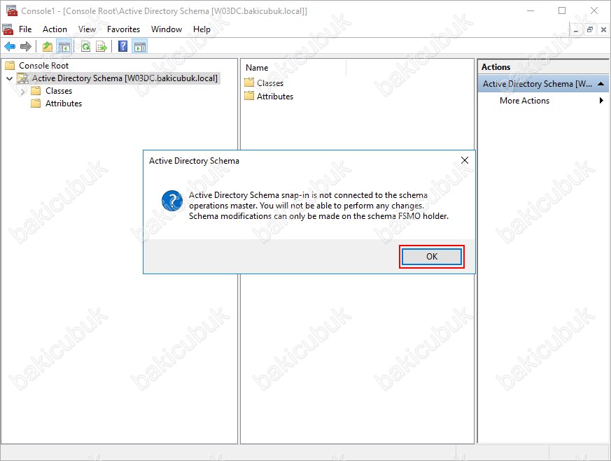Screen dimensions: 611x461
Task: Close the Active Directory Schema dialog
Action: 465,160
